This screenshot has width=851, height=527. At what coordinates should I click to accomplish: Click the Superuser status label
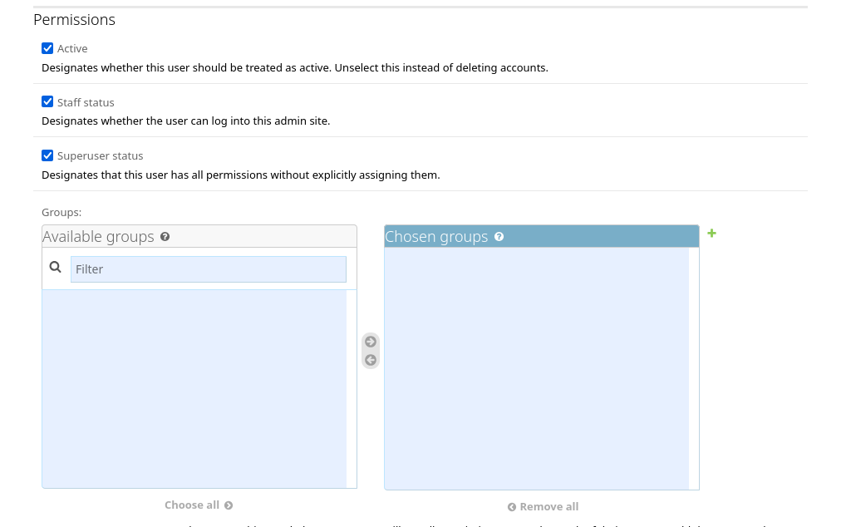pyautogui.click(x=101, y=155)
